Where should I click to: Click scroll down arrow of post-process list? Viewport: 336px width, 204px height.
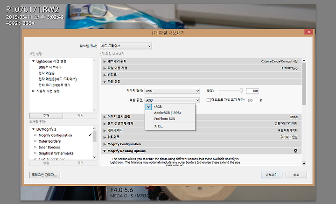pos(94,157)
